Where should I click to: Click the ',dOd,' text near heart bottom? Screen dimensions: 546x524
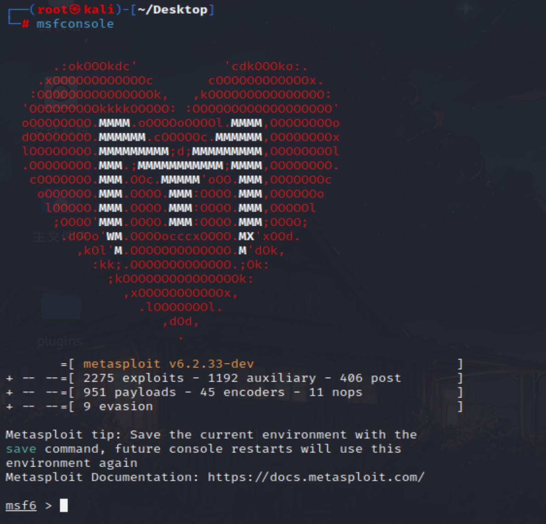click(180, 321)
